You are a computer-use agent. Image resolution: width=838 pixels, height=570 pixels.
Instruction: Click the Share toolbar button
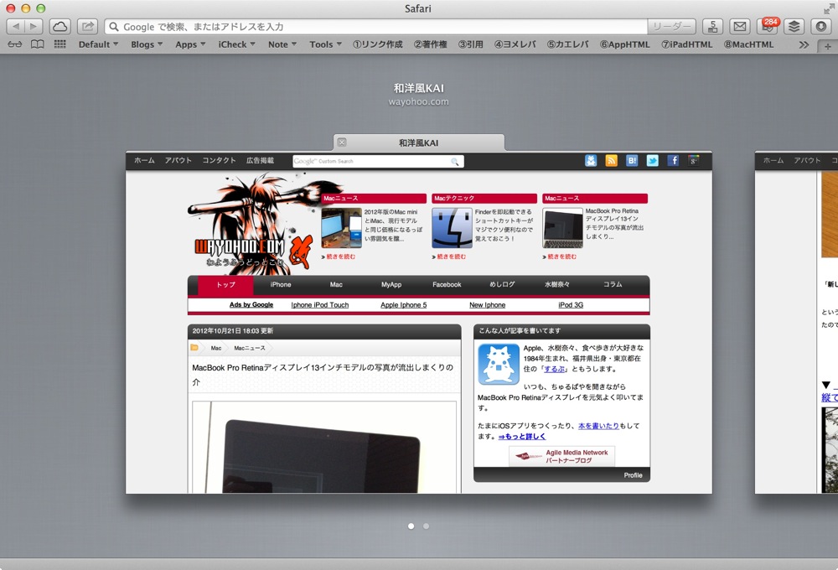point(88,26)
